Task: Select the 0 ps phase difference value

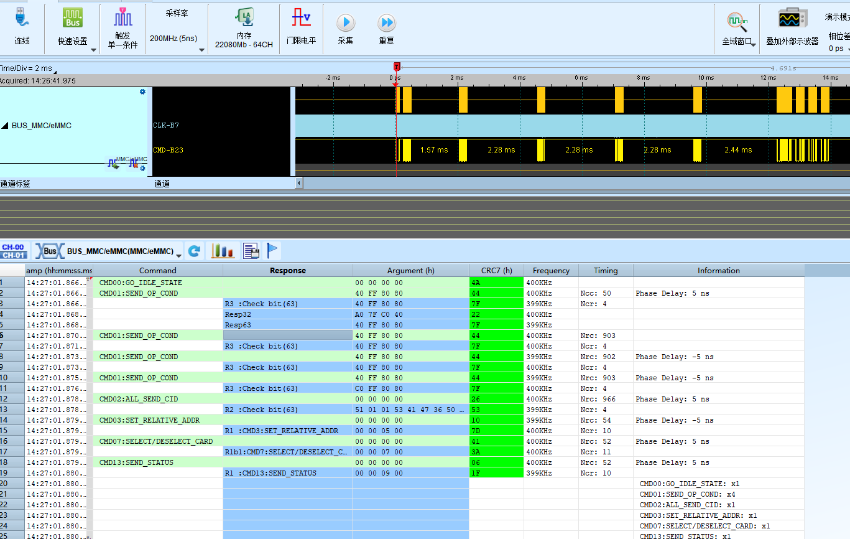Action: 836,48
